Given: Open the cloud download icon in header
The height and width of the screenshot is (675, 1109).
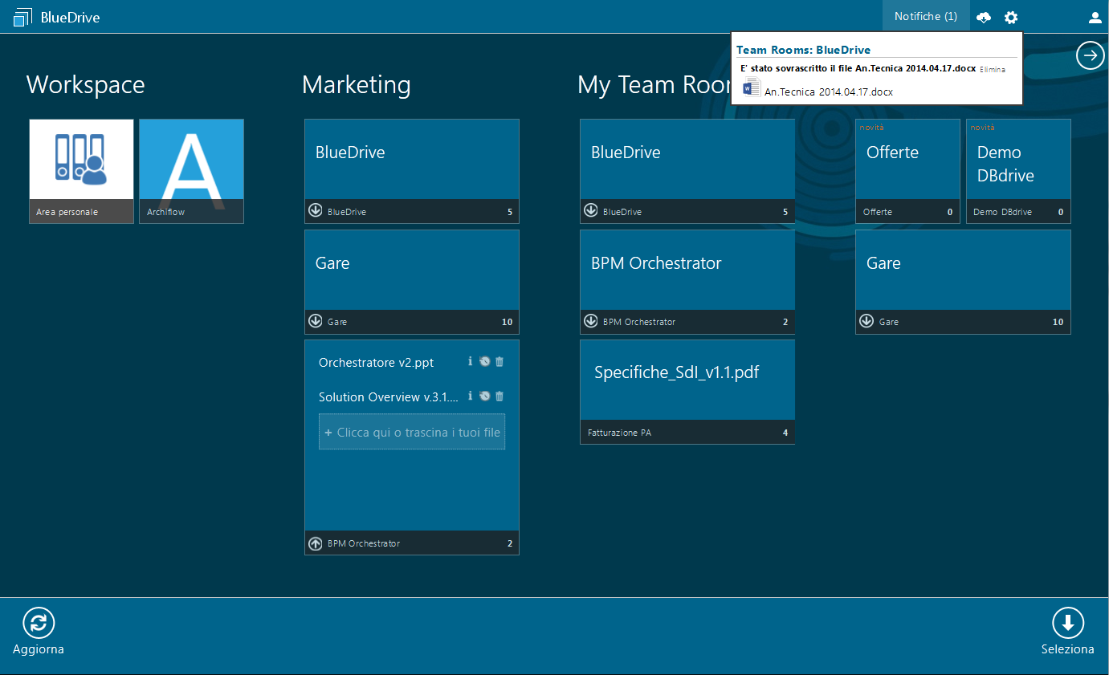Looking at the screenshot, I should (984, 17).
